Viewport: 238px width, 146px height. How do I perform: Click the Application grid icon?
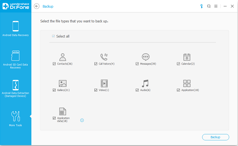point(187,83)
